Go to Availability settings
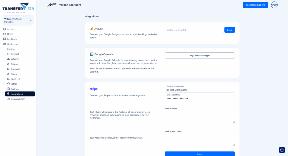The width and height of the screenshot is (288, 156). coord(16,69)
